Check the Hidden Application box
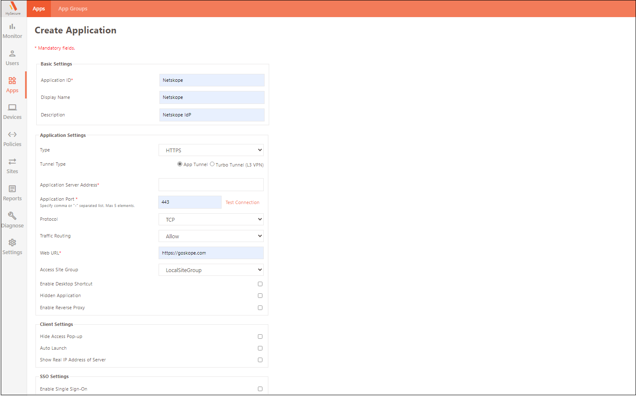 (x=260, y=295)
